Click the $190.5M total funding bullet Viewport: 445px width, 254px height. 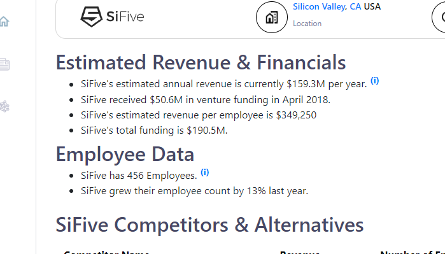154,131
